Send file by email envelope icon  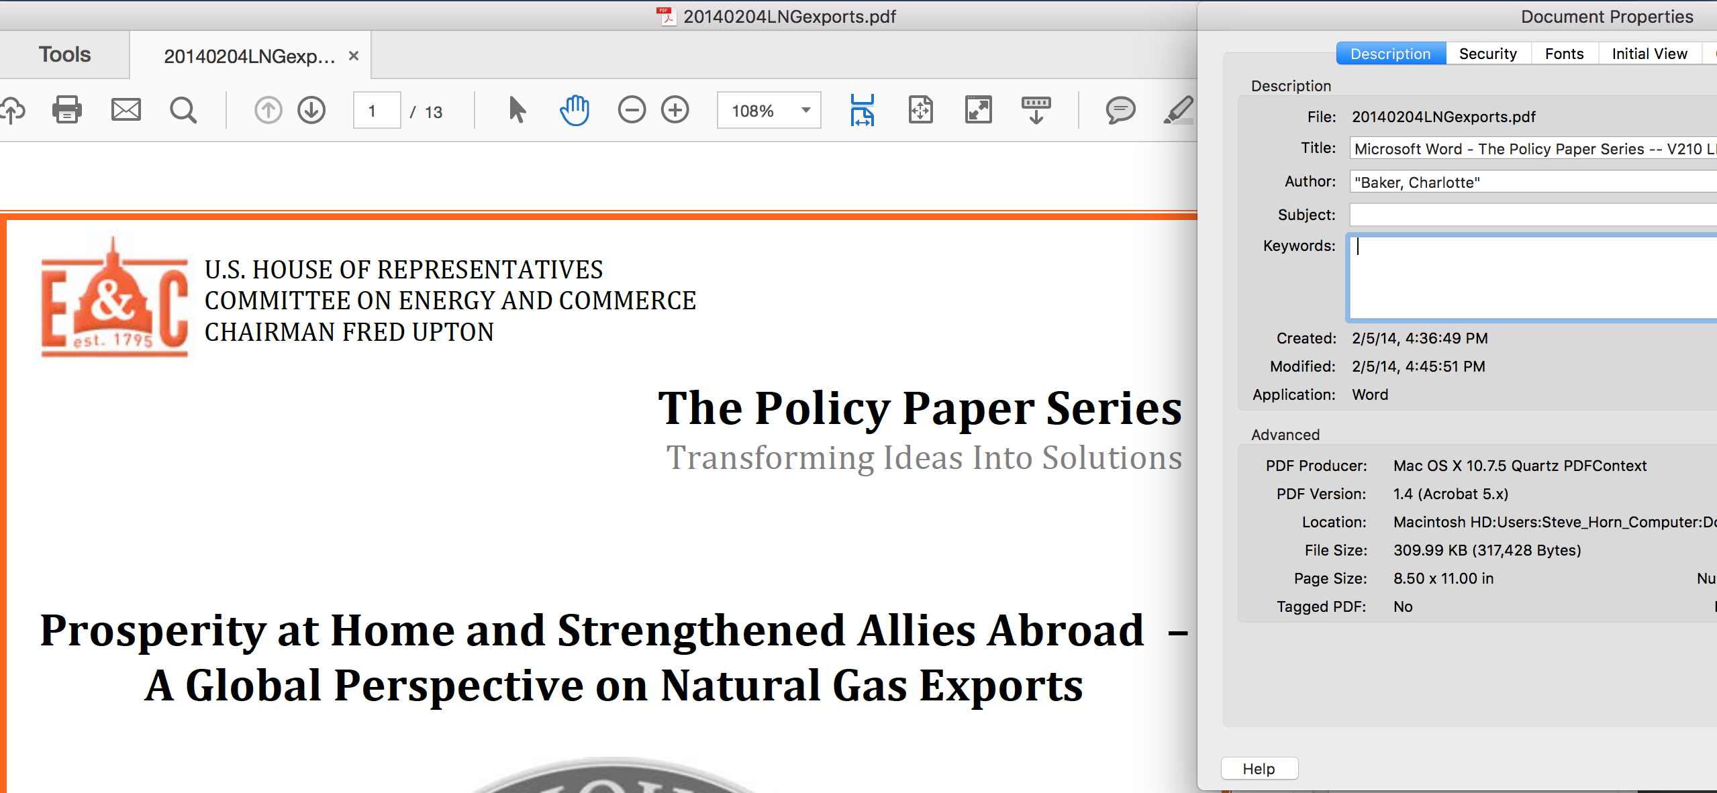(x=126, y=109)
